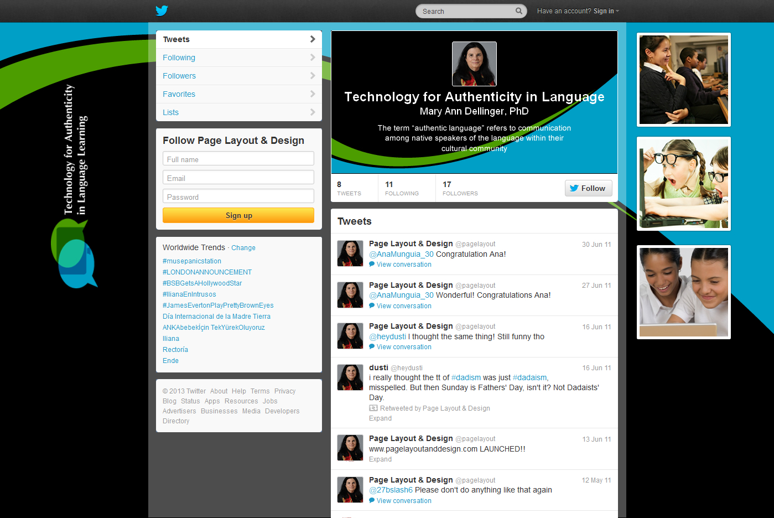774x518 pixels.
Task: View conversation on the 27 Jun 11 tweet
Action: [404, 306]
